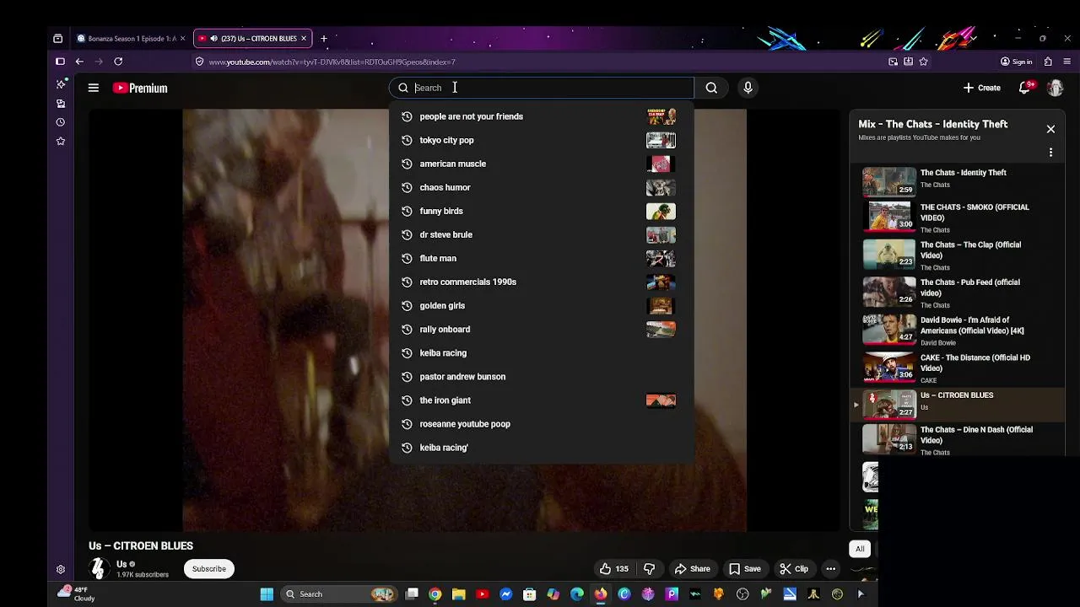This screenshot has width=1080, height=607.
Task: Open sidebar history clock icon
Action: tap(61, 122)
